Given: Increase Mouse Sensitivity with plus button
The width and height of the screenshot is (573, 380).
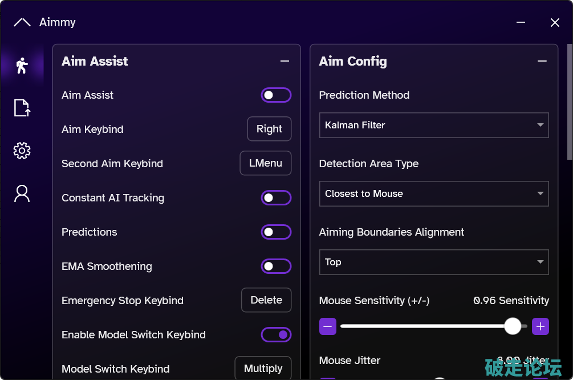Looking at the screenshot, I should [x=541, y=326].
